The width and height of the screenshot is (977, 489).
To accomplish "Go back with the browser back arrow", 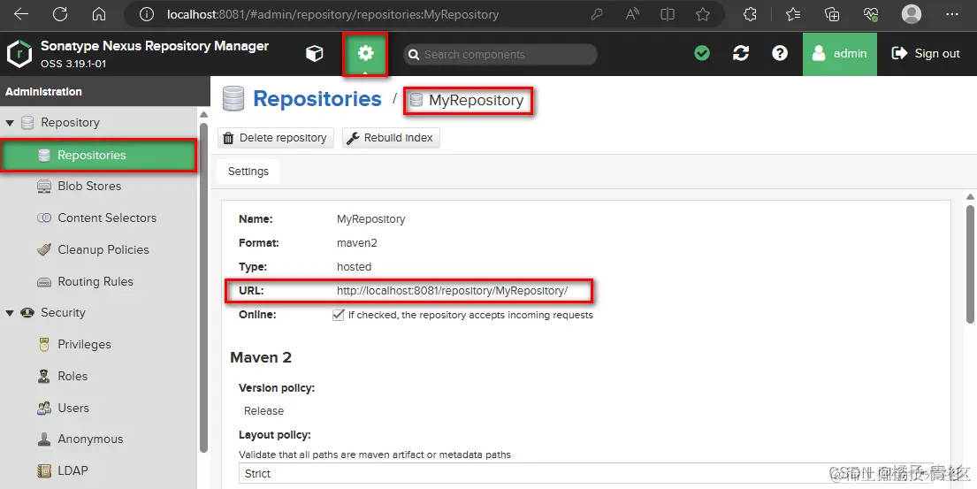I will click(21, 14).
